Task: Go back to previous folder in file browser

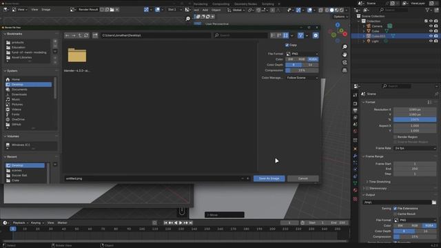Action: point(68,35)
